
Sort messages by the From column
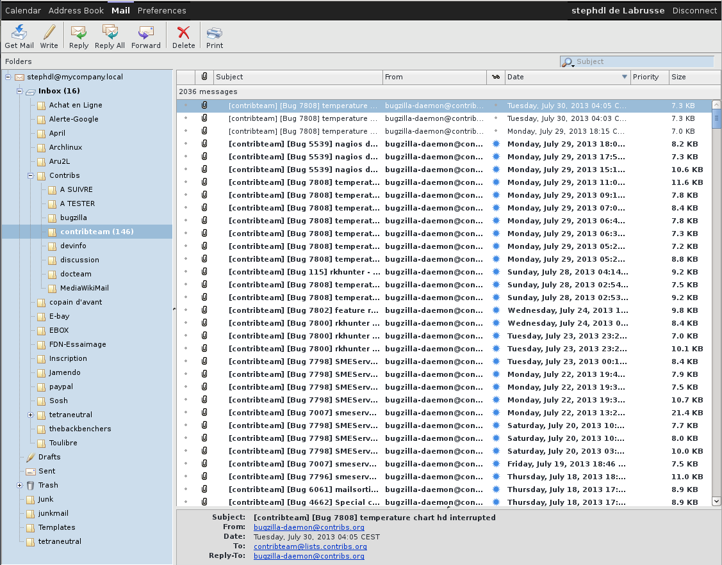[x=434, y=77]
